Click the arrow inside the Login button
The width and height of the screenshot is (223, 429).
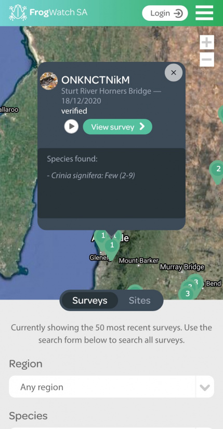click(178, 13)
